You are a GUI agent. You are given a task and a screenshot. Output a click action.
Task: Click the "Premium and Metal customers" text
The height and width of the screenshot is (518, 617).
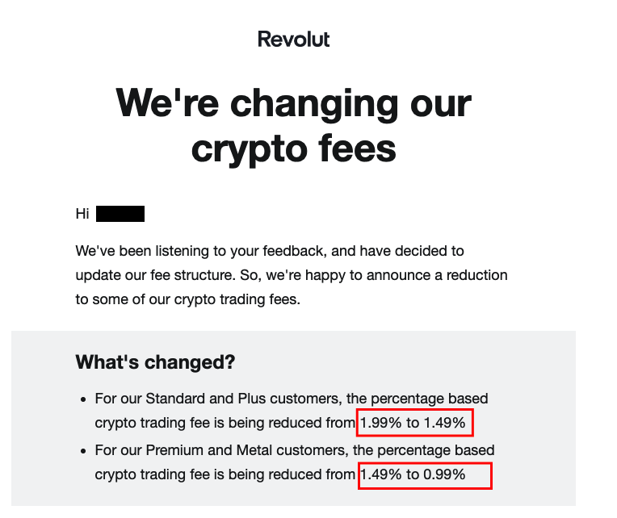(246, 450)
